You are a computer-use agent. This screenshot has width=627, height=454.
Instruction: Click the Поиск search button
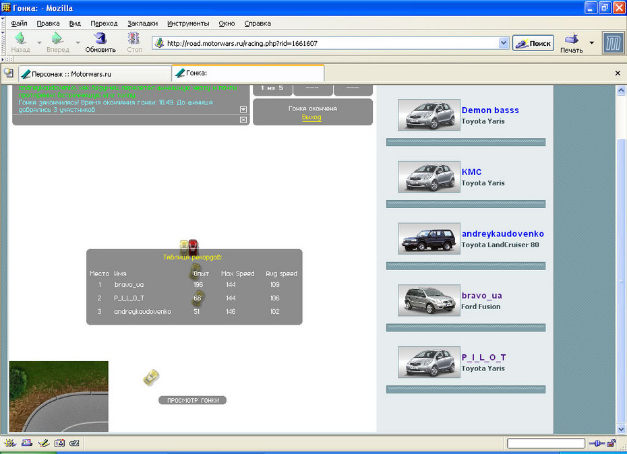click(533, 43)
